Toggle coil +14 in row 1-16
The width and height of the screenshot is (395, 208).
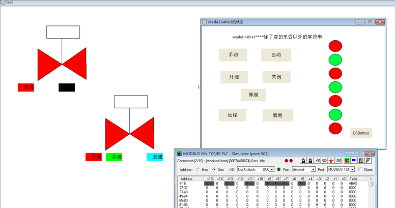click(x=219, y=184)
